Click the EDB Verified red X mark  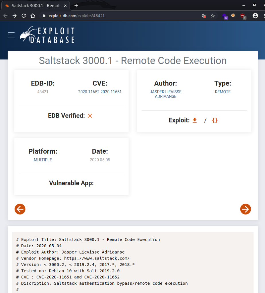90,116
